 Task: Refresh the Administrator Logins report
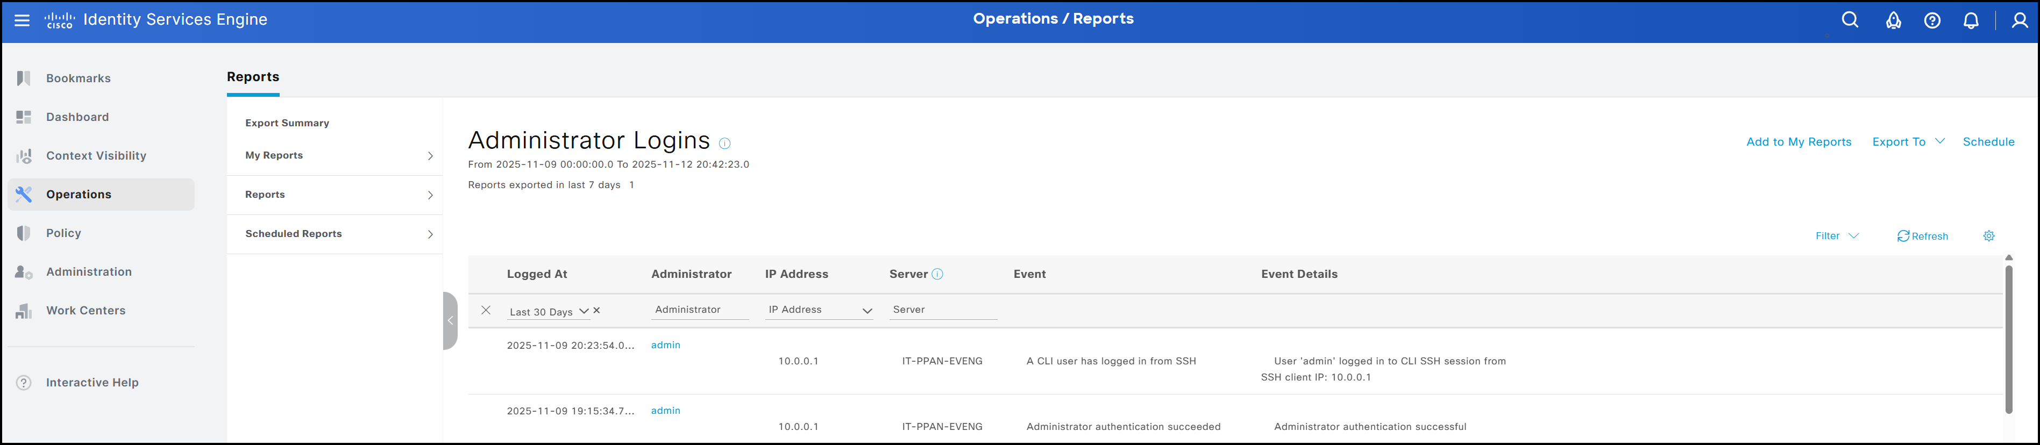[1922, 236]
